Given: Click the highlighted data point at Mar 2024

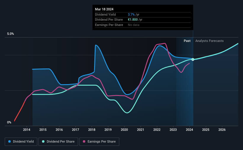Looking at the screenshot, I should pos(193,59).
